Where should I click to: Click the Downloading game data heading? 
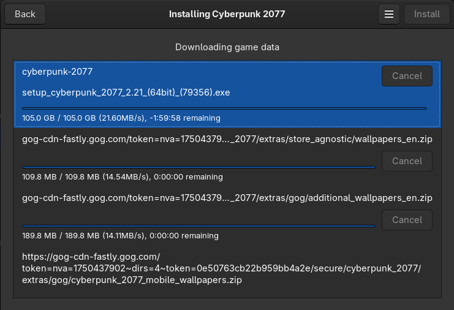(x=227, y=47)
